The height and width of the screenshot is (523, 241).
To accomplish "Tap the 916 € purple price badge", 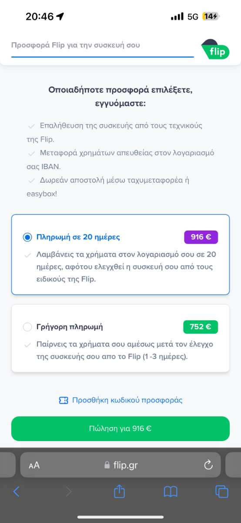I will tap(201, 237).
